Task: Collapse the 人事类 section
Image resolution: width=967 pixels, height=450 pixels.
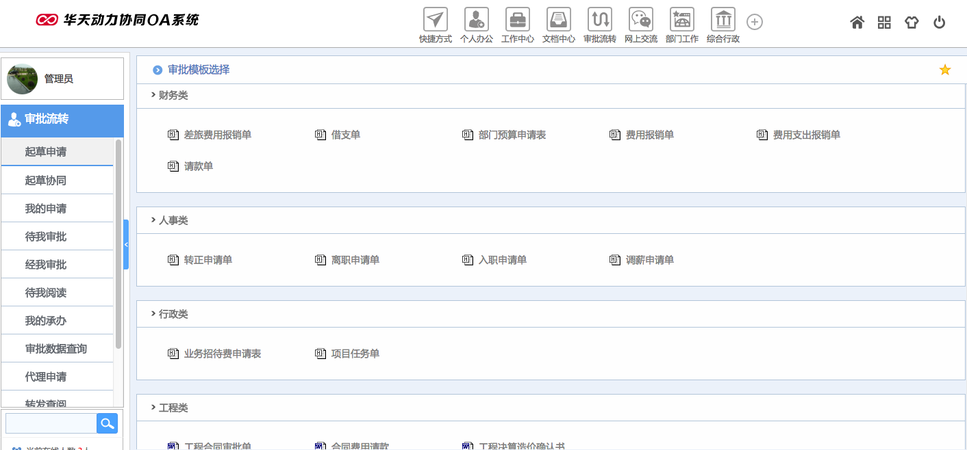Action: [153, 220]
